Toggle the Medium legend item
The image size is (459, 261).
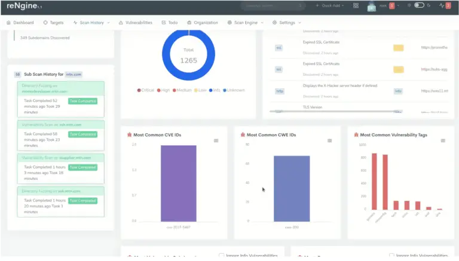[x=182, y=90]
